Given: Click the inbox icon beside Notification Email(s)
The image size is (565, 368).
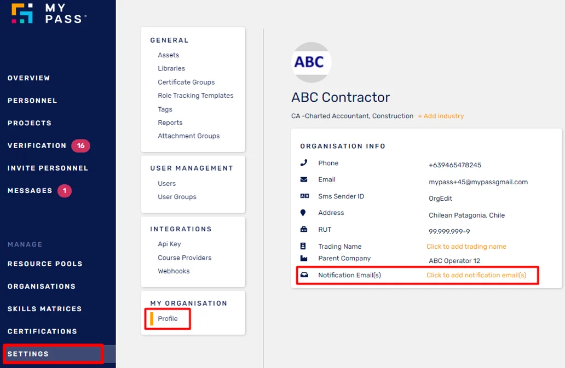Looking at the screenshot, I should coord(304,275).
